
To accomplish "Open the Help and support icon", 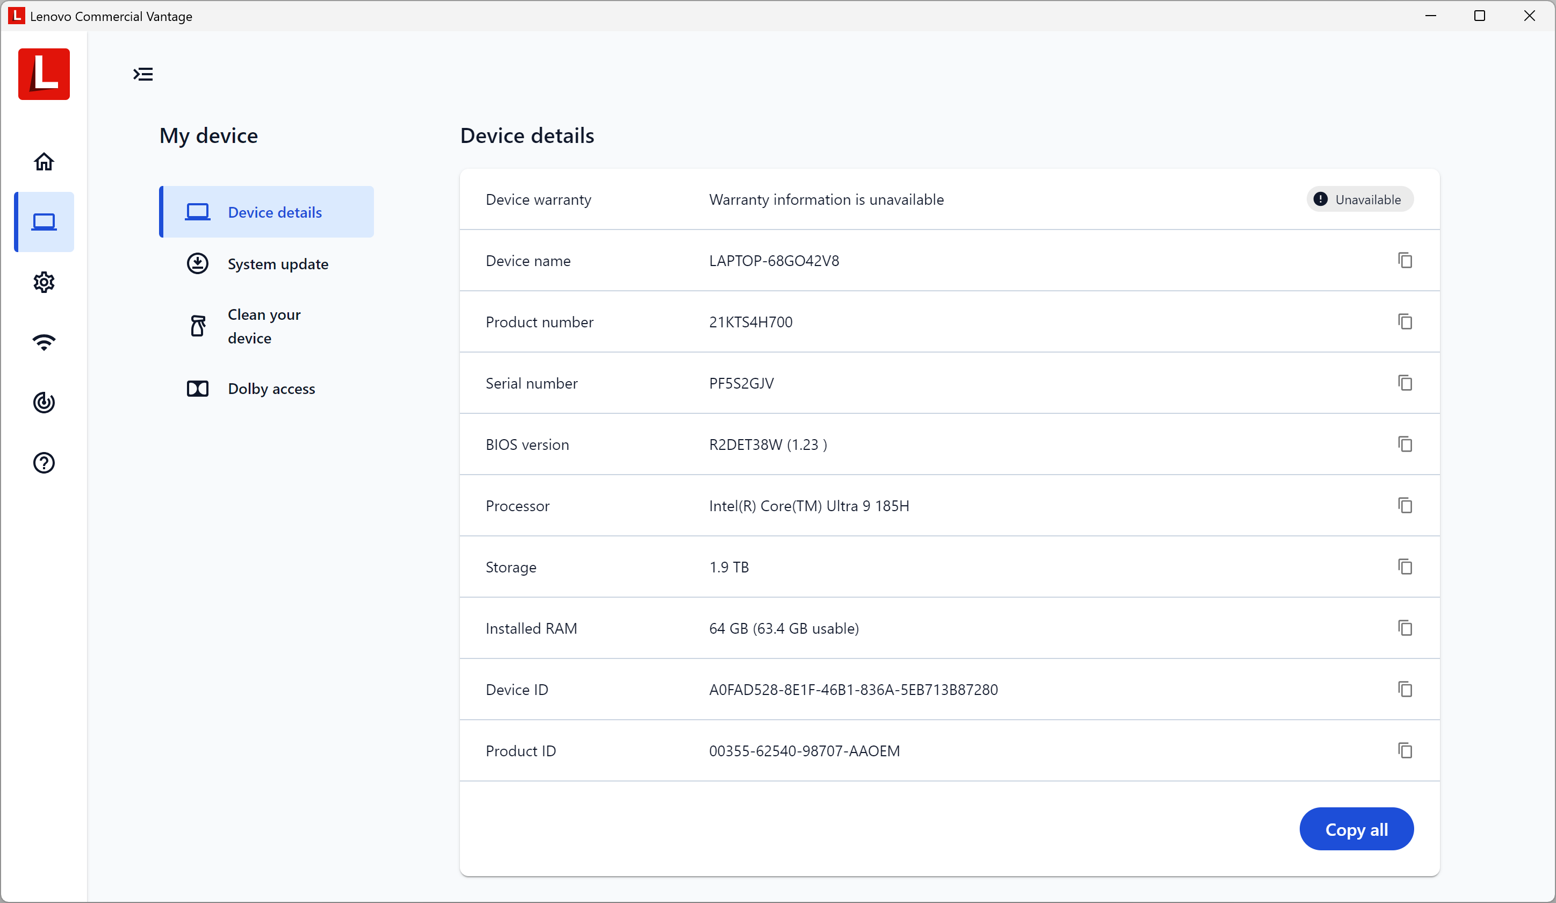I will (x=44, y=463).
